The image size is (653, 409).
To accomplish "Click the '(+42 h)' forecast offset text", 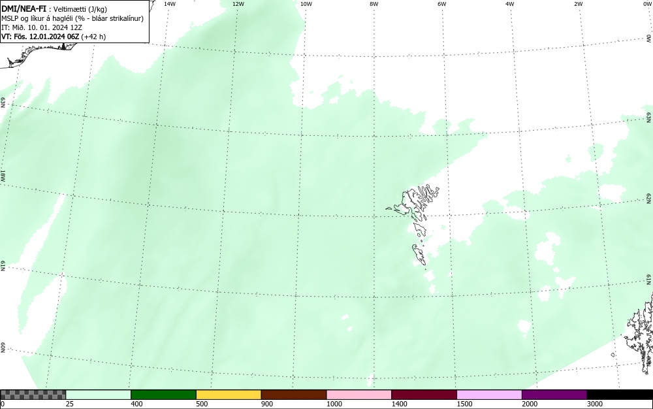I will click(x=93, y=37).
